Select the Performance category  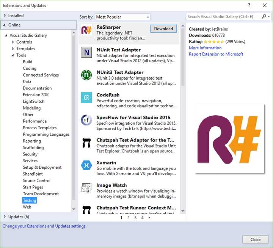[35, 121]
